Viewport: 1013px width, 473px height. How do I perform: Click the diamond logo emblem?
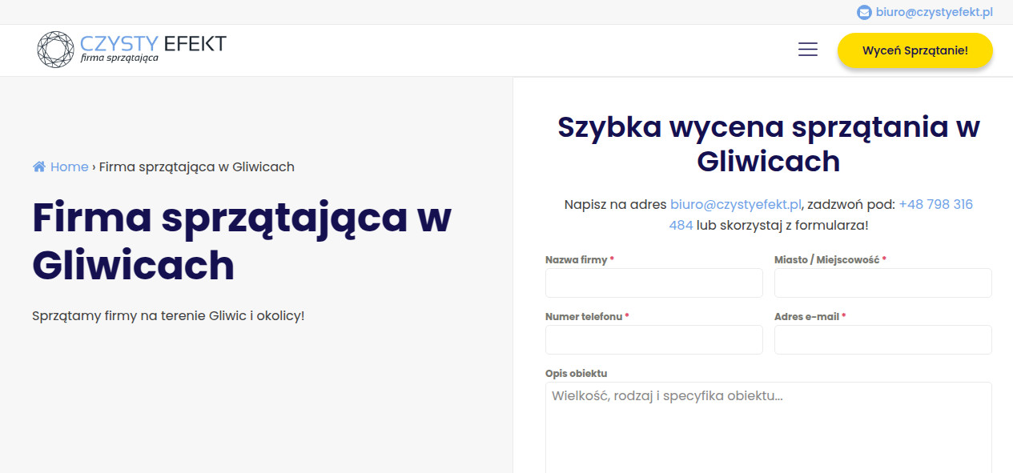tap(55, 50)
